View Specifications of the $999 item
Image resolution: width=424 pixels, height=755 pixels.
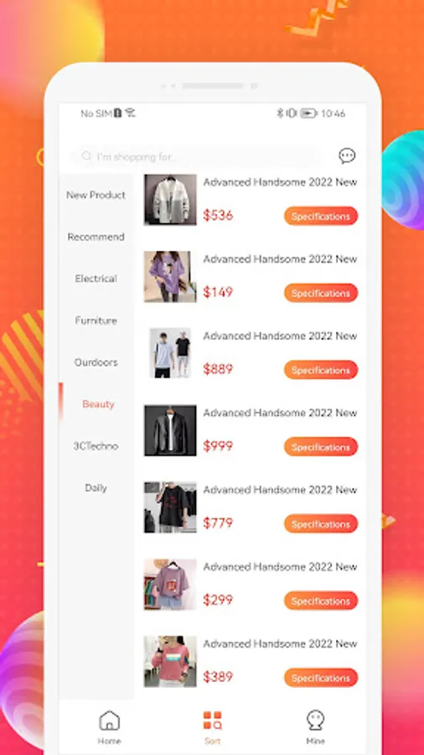321,447
